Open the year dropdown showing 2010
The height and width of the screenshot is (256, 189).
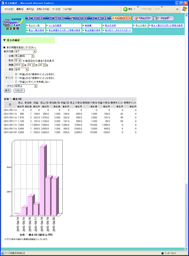19,65
